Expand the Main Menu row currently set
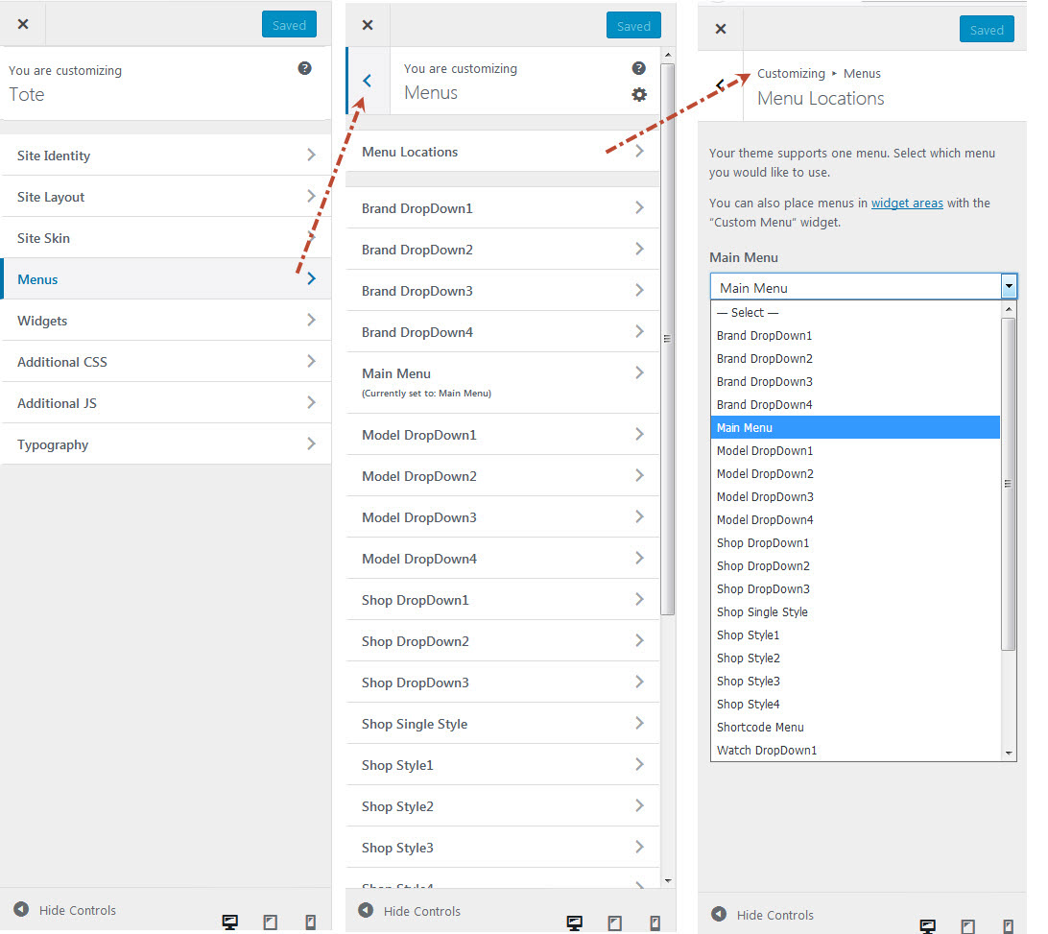Image resolution: width=1048 pixels, height=934 pixels. (503, 382)
